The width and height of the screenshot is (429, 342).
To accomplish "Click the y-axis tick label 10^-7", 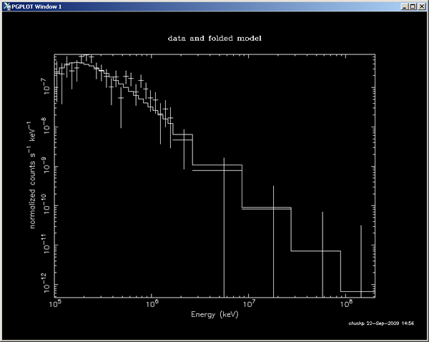I will (46, 87).
